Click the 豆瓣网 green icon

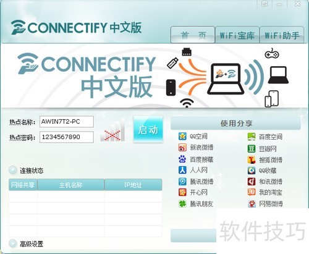pyautogui.click(x=252, y=149)
